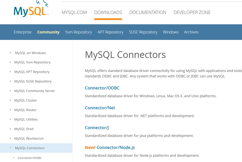
Task: Select the Community sub-navigation item
Action: tap(48, 32)
